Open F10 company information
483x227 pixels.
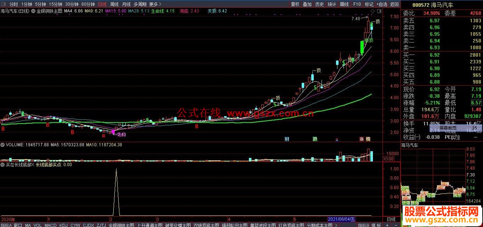357,4
